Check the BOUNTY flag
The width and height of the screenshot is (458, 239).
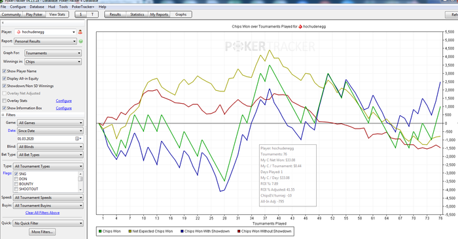(16, 184)
